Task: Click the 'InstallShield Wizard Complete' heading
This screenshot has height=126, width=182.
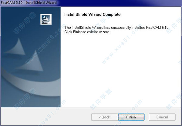Action: click(93, 15)
